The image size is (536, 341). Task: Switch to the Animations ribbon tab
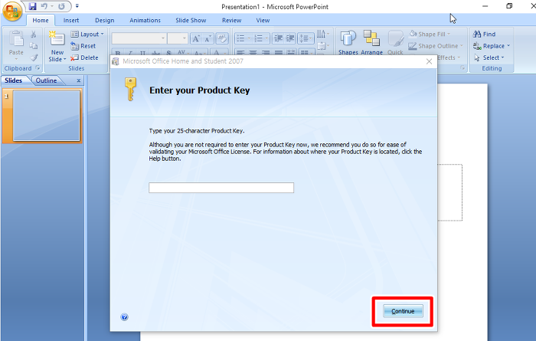point(145,20)
